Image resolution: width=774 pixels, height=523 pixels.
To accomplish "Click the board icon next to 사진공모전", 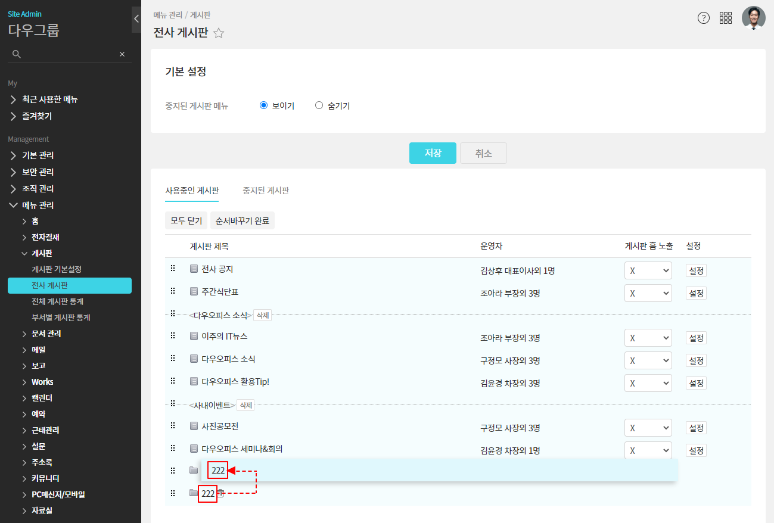I will [x=194, y=427].
